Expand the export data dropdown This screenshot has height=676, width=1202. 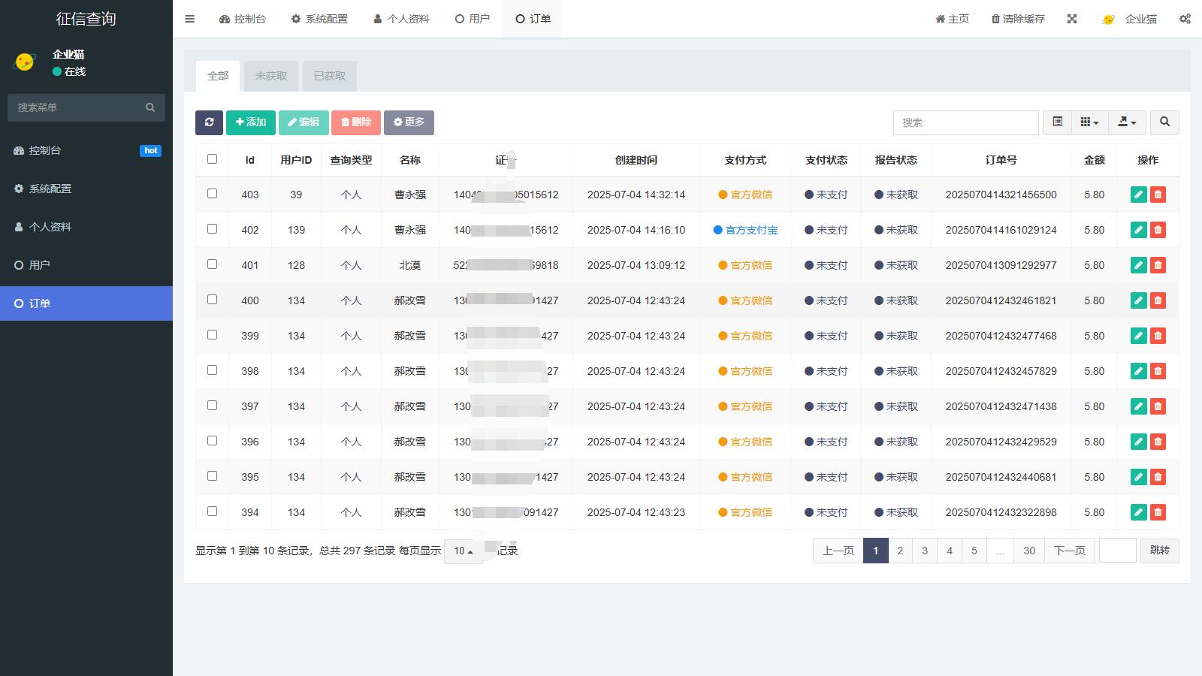click(1127, 122)
